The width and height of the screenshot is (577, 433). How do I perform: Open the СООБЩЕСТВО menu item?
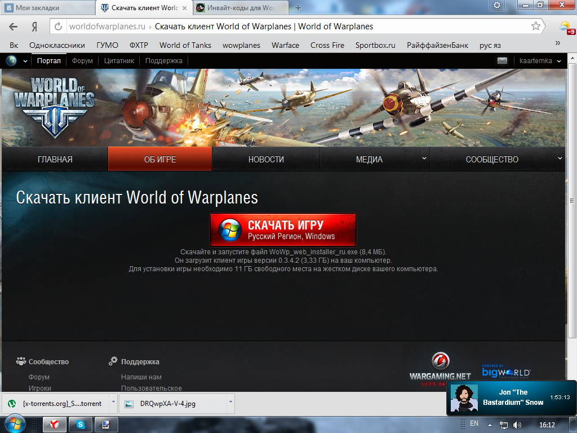click(492, 159)
